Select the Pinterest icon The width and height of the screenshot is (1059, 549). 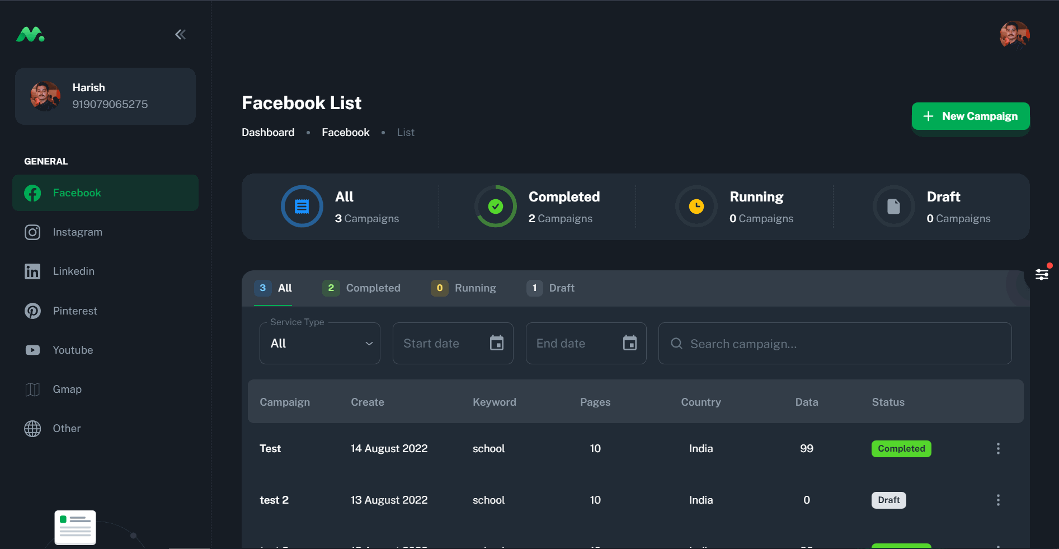[x=32, y=311]
